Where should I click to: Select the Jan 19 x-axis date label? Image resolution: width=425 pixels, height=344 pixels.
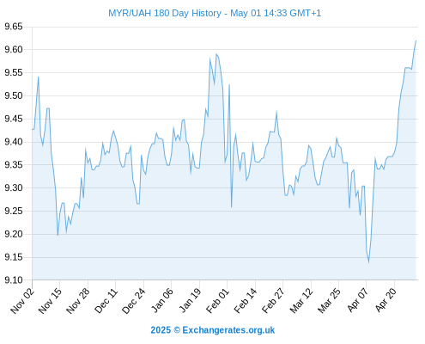coord(190,301)
